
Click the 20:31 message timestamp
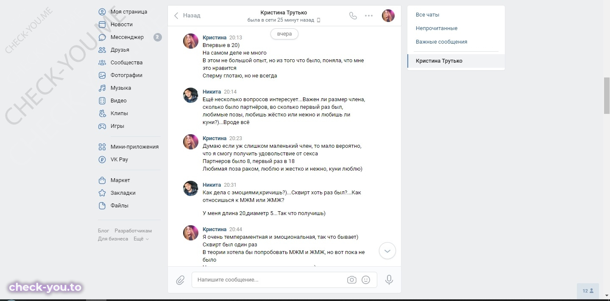pos(230,185)
